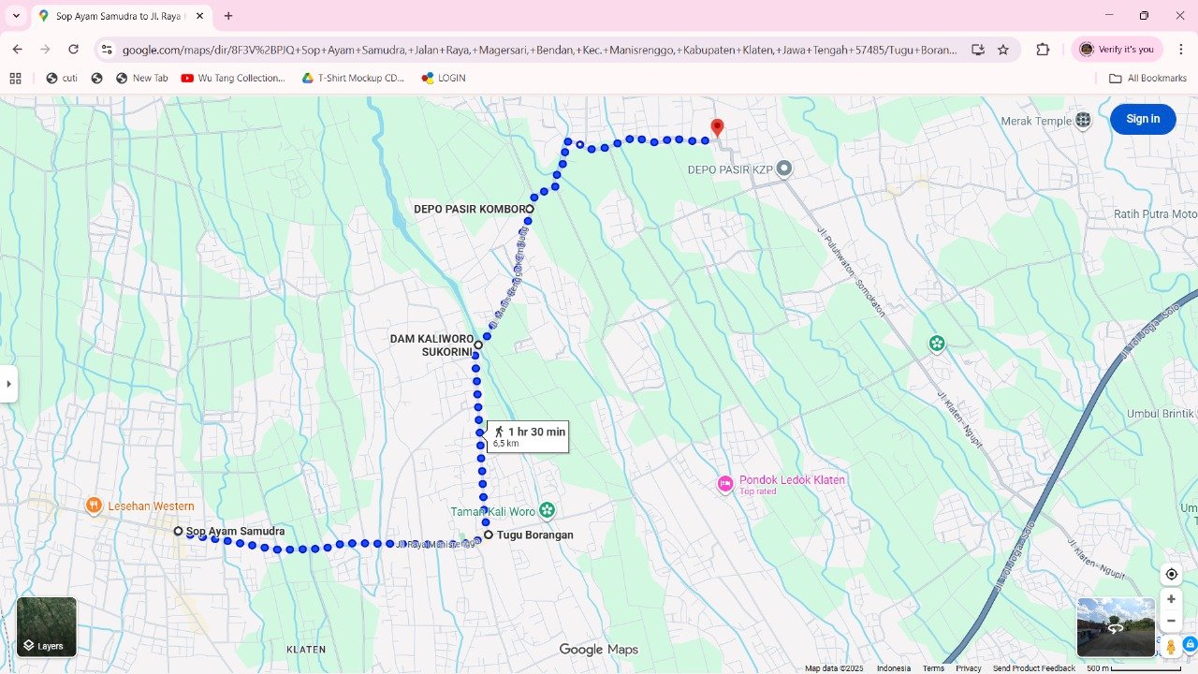Open the Chrome Extensions puzzle icon
This screenshot has height=674, width=1198.
pyautogui.click(x=1043, y=50)
